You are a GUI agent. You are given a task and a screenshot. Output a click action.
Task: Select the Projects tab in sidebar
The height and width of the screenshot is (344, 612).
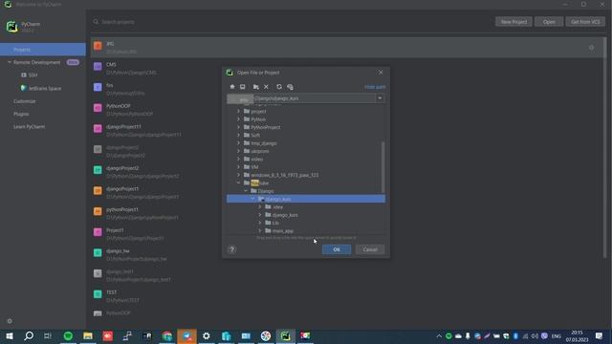(x=43, y=50)
